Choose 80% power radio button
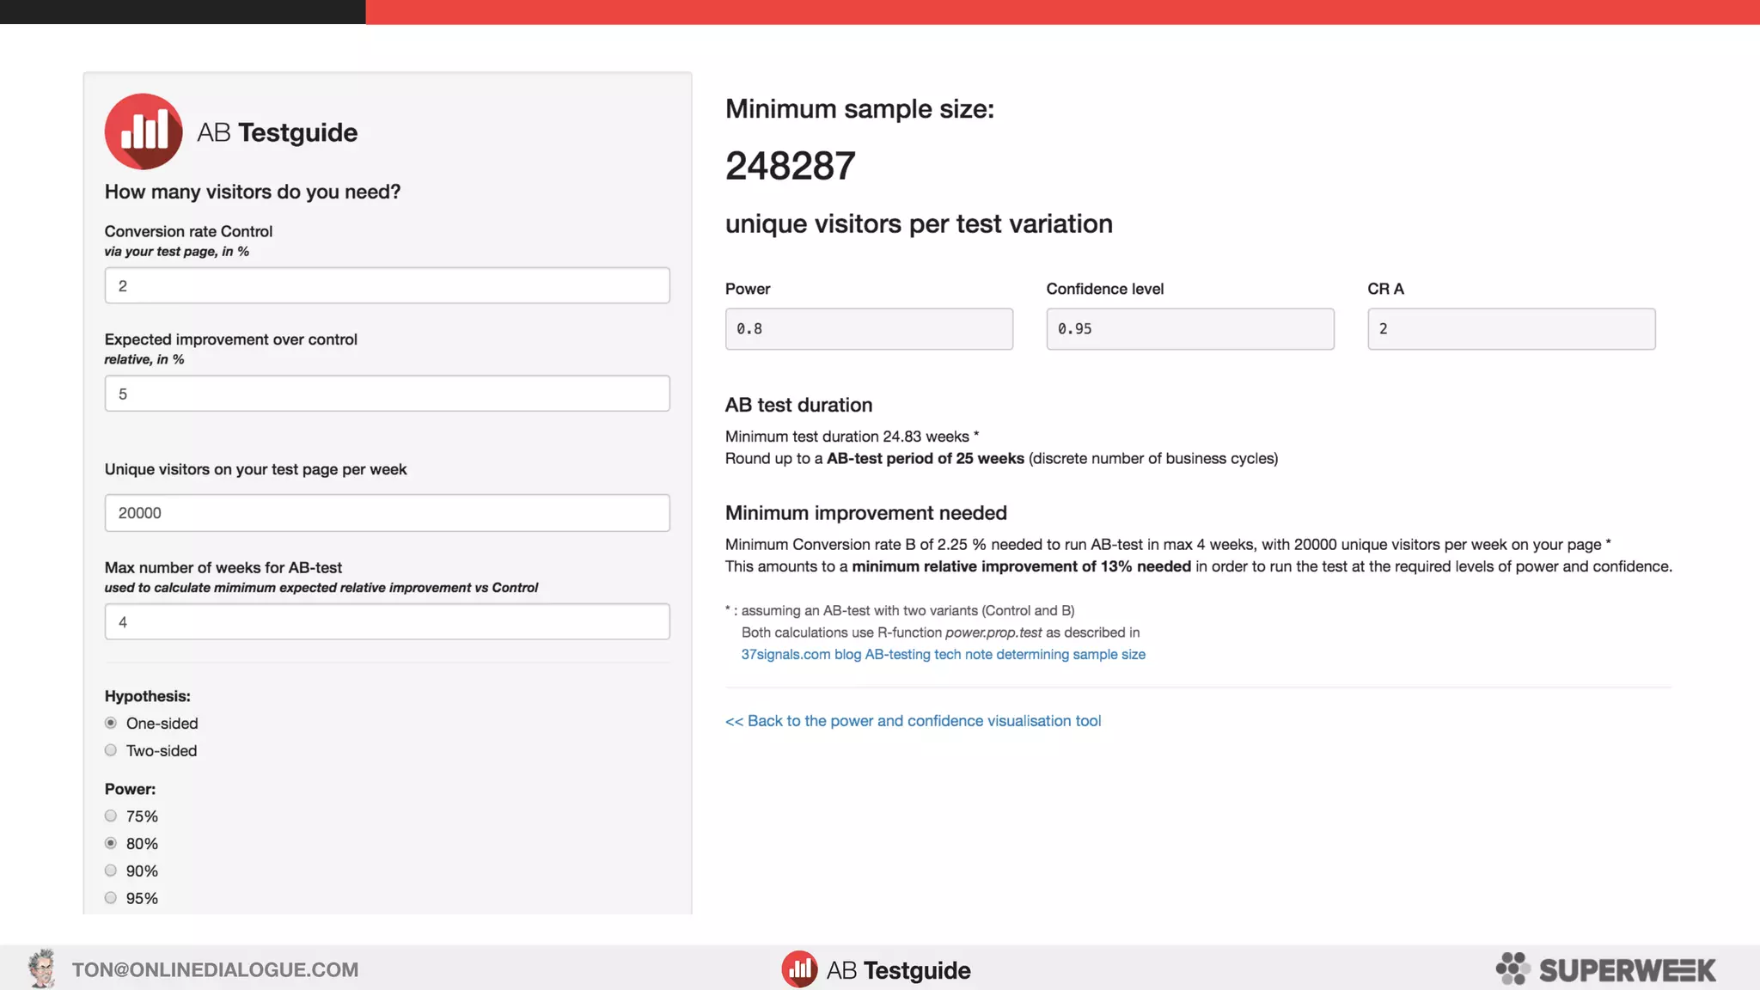Screen dimensions: 1760x990 pyautogui.click(x=111, y=843)
